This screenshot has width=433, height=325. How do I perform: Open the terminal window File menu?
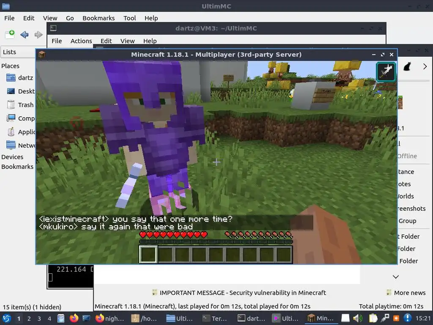click(57, 41)
